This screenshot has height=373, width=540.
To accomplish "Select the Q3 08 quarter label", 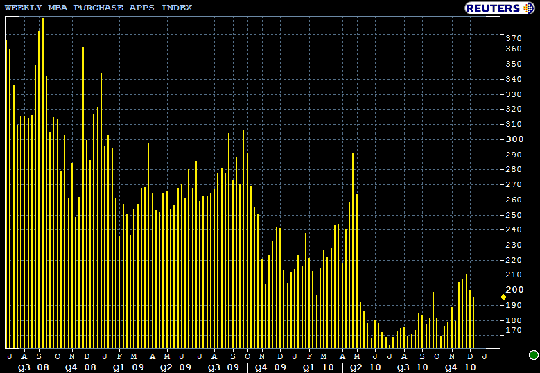I will pyautogui.click(x=33, y=367).
